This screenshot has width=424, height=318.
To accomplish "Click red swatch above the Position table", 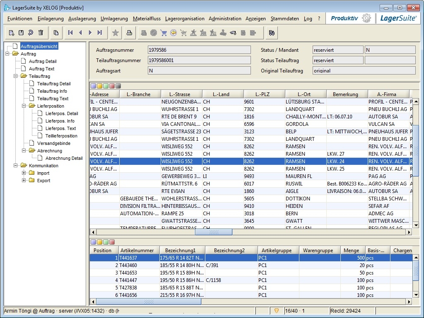I will pyautogui.click(x=112, y=242).
